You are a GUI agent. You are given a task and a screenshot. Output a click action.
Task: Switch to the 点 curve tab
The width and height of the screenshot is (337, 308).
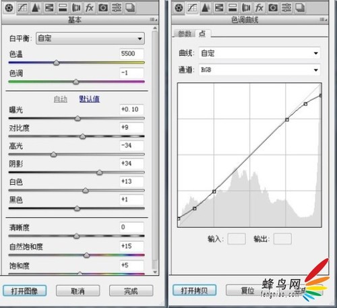click(202, 34)
